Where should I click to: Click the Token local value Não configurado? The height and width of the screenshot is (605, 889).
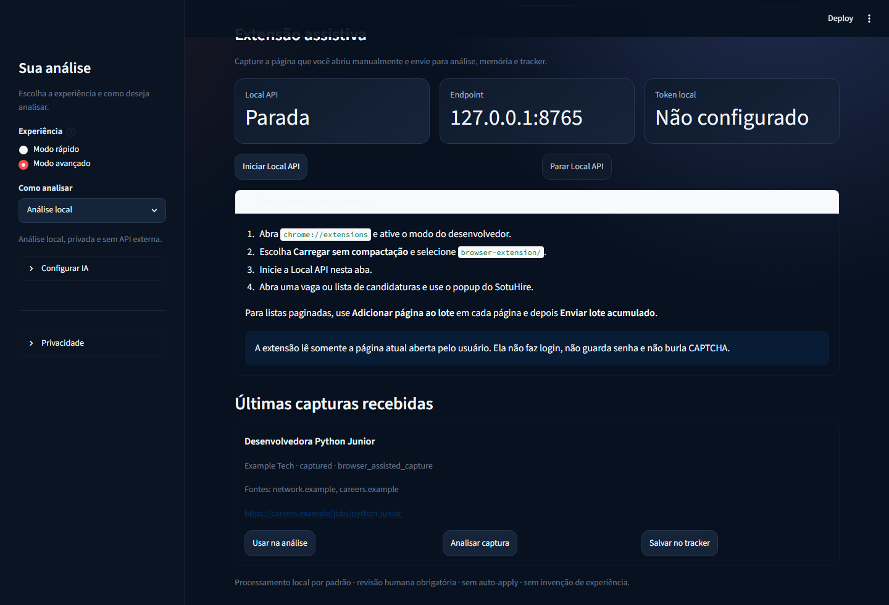[732, 118]
